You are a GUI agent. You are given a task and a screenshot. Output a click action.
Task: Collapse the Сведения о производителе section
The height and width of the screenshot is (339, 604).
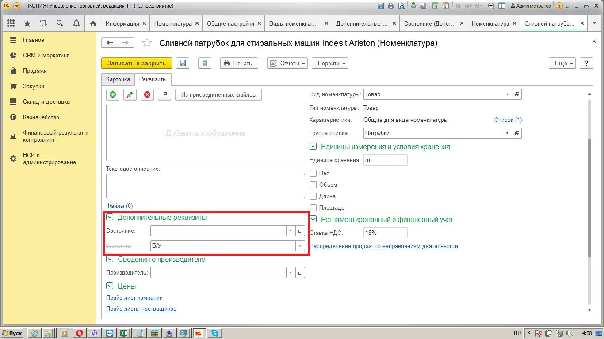[x=110, y=259]
